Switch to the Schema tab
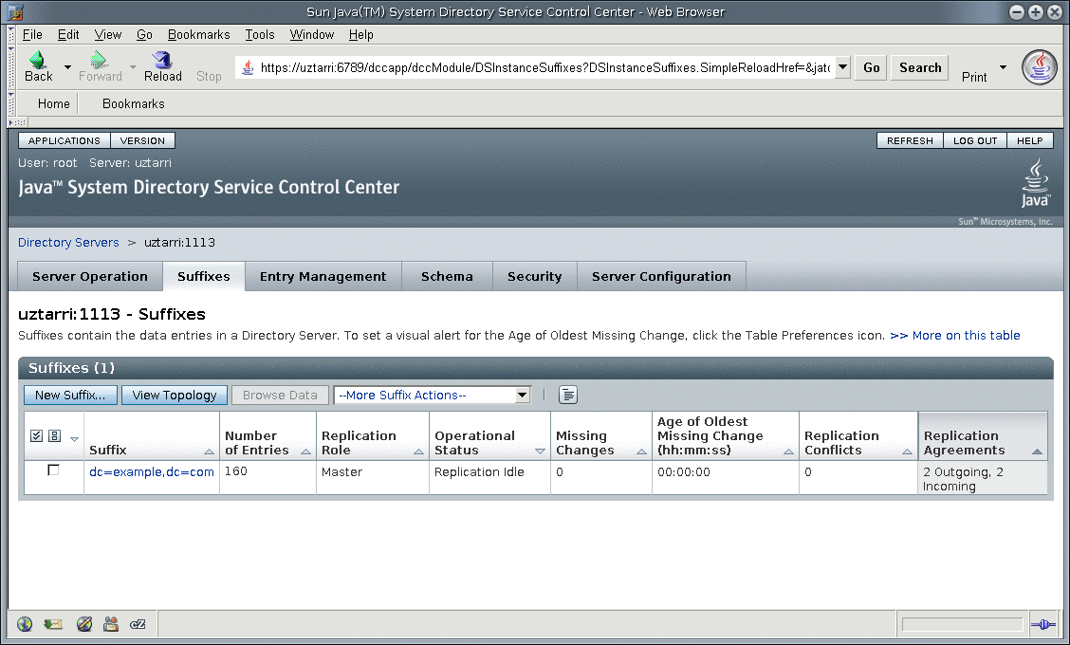 tap(447, 276)
